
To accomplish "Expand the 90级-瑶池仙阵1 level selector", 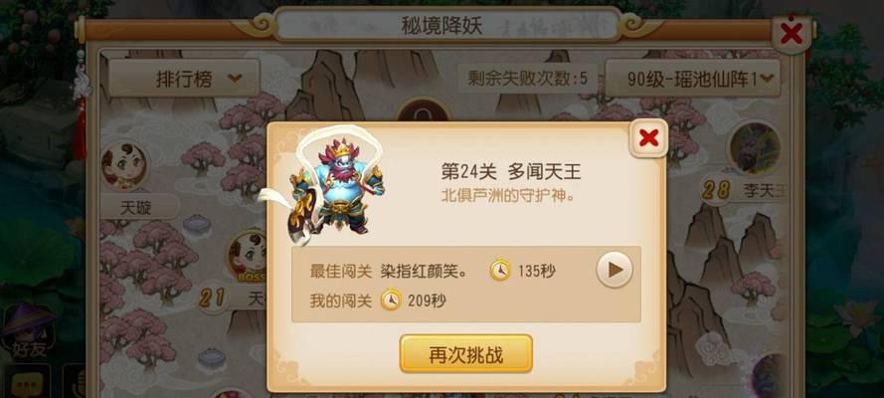I will pos(693,79).
